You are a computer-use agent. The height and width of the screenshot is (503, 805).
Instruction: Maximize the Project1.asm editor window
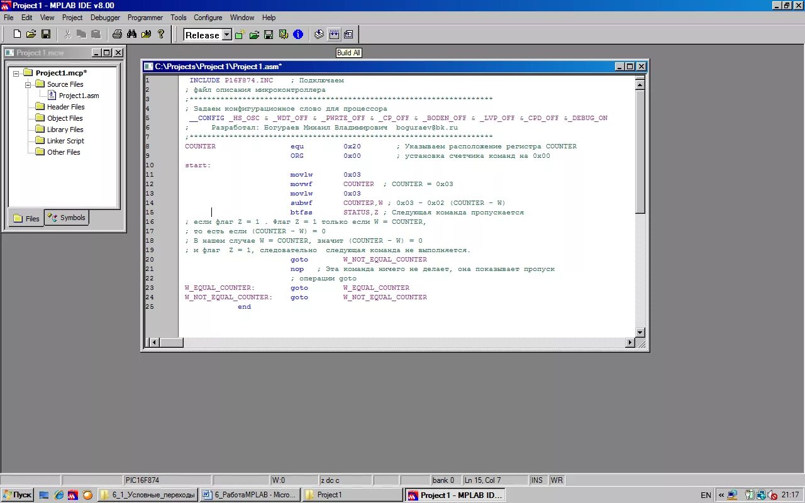tap(630, 66)
